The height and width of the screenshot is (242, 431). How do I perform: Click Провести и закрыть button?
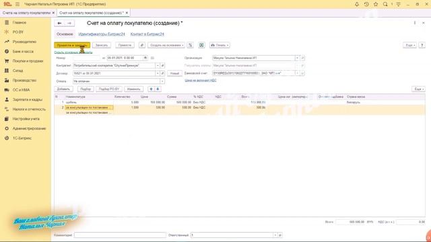click(x=72, y=45)
